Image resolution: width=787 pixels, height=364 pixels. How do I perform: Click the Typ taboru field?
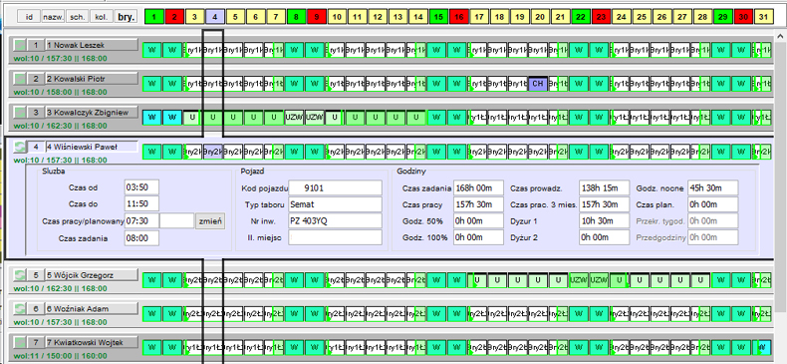(x=336, y=204)
